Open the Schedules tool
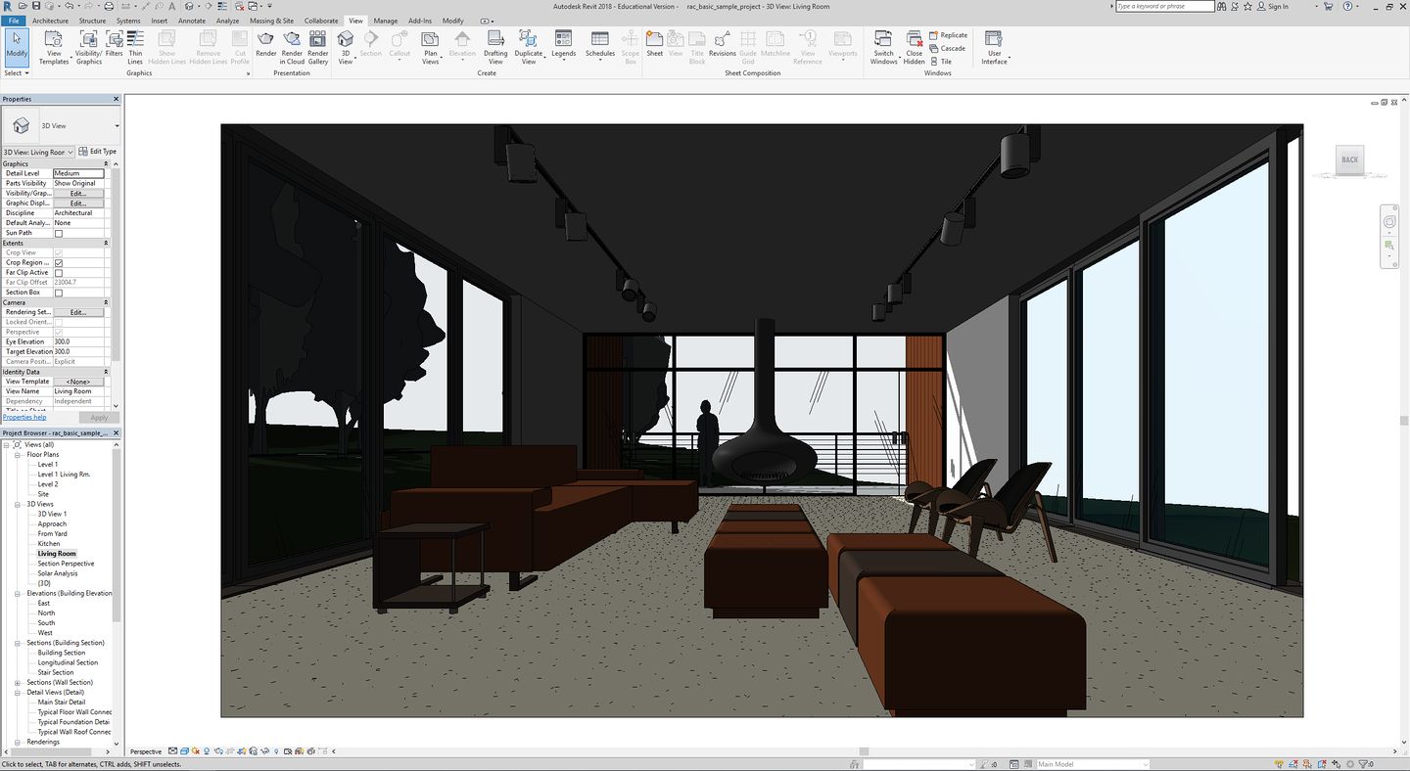This screenshot has width=1410, height=771. coord(599,39)
